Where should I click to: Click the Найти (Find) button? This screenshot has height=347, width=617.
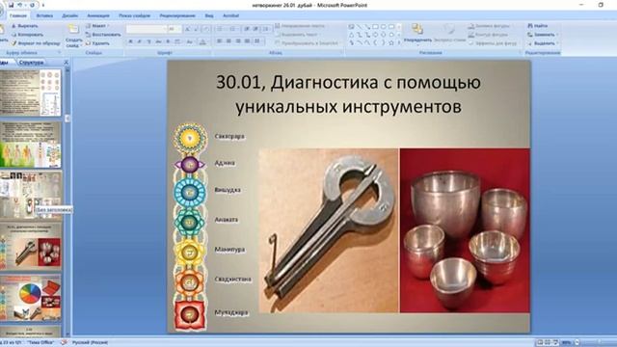click(x=538, y=26)
